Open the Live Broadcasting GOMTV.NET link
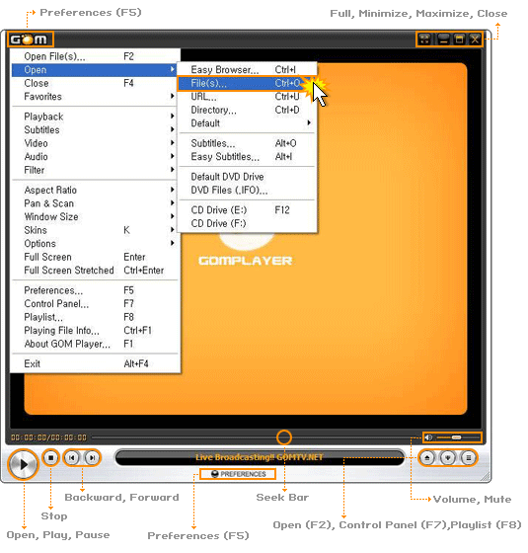The height and width of the screenshot is (553, 528). point(260,457)
